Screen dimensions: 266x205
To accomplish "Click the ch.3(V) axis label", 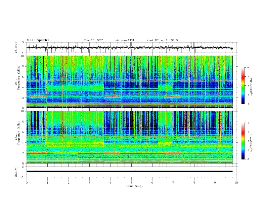I will coord(16,171).
